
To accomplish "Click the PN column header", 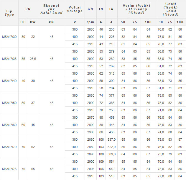I will click(28, 9).
